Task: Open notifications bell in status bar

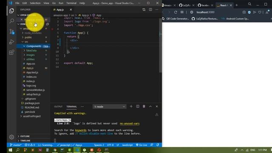Action: (x=158, y=145)
